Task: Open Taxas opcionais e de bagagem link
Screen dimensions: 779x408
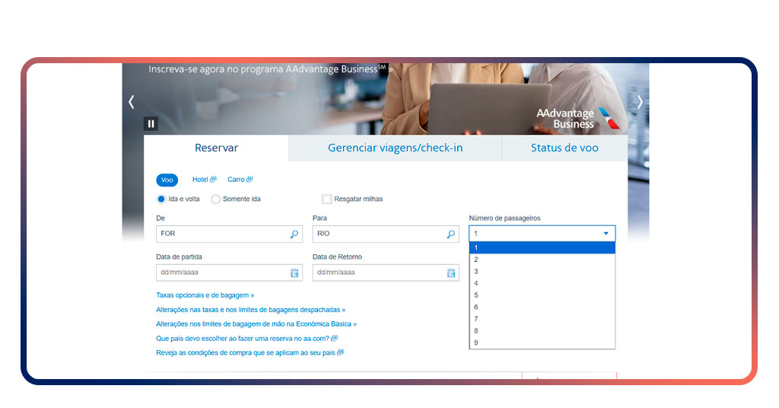Action: click(x=205, y=295)
